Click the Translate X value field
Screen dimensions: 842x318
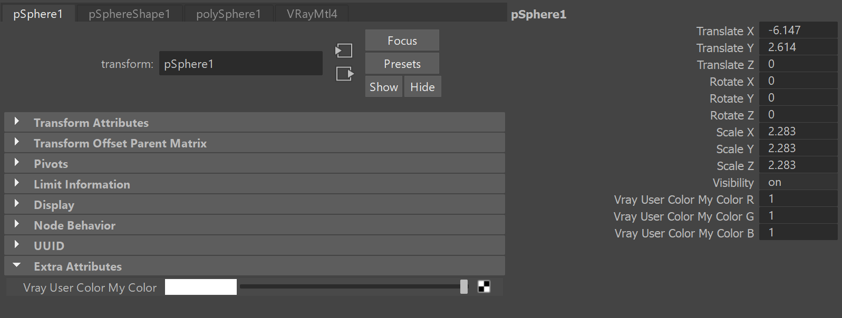[798, 30]
